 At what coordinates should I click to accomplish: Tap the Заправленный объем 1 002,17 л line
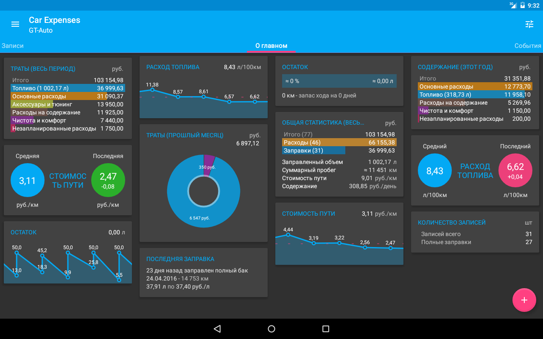click(339, 162)
